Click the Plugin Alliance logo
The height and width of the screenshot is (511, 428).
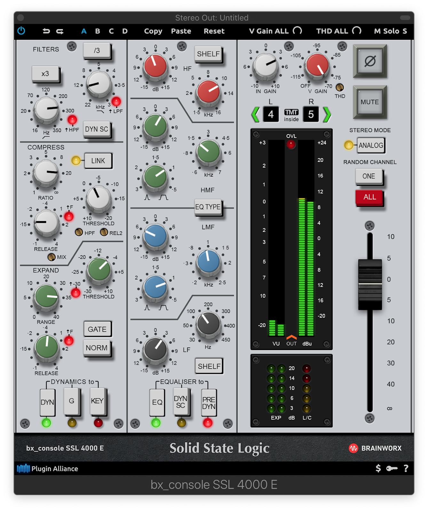48,469
